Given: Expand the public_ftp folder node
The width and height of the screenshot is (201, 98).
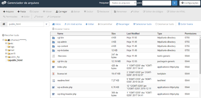Looking at the screenshot, I should click(6, 57).
